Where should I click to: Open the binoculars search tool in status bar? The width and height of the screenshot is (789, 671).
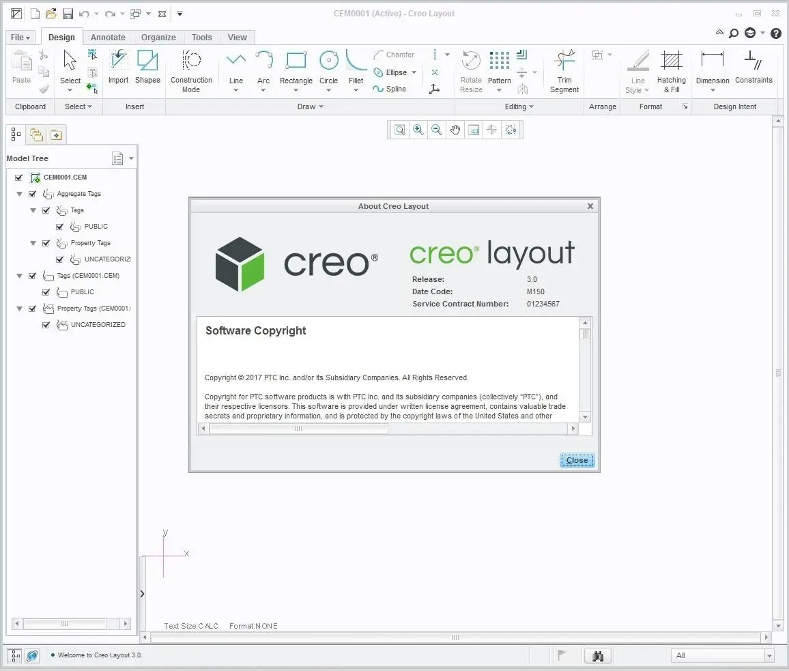[x=598, y=655]
